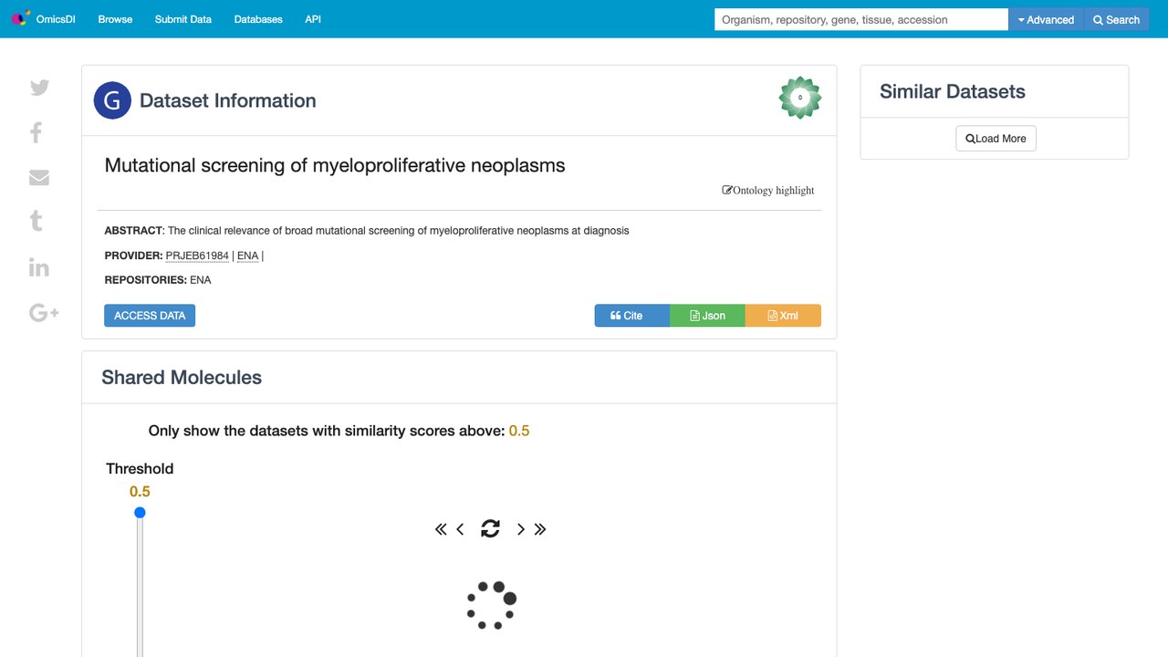
Task: Click the Cite button
Action: coord(632,316)
